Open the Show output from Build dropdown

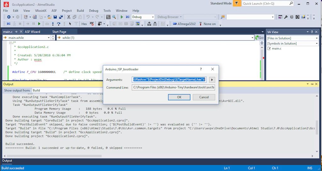pyautogui.click(x=68, y=90)
